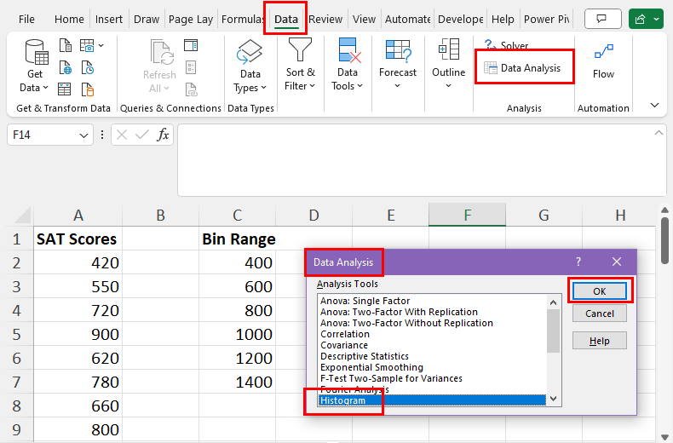Open the Get Data menu

click(x=34, y=66)
